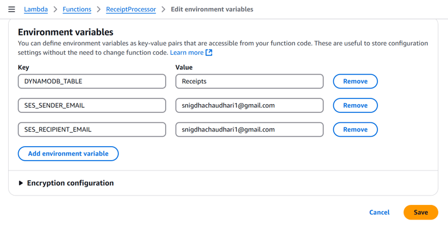
Task: Click Add environment variable button
Action: 68,154
